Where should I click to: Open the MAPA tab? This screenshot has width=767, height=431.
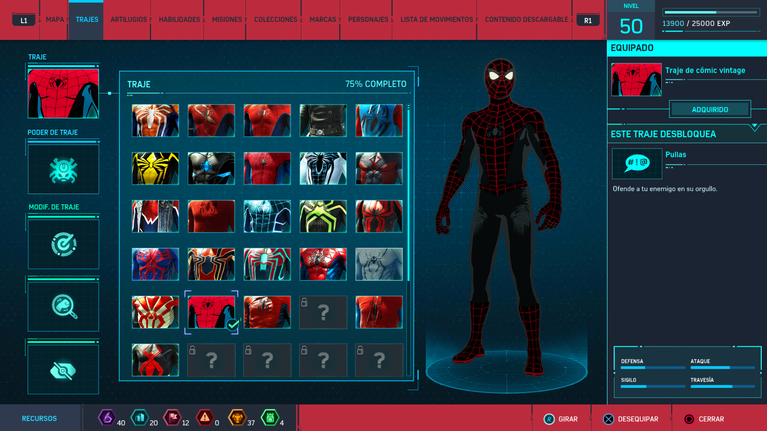[55, 20]
